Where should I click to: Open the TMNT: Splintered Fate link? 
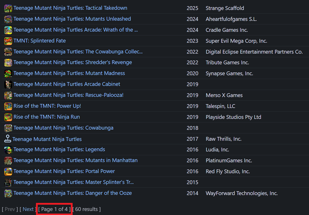pos(40,41)
